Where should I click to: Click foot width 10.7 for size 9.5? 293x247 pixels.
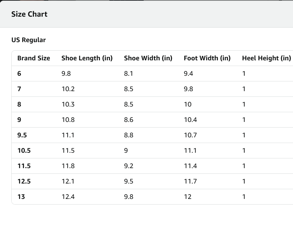tap(190, 135)
